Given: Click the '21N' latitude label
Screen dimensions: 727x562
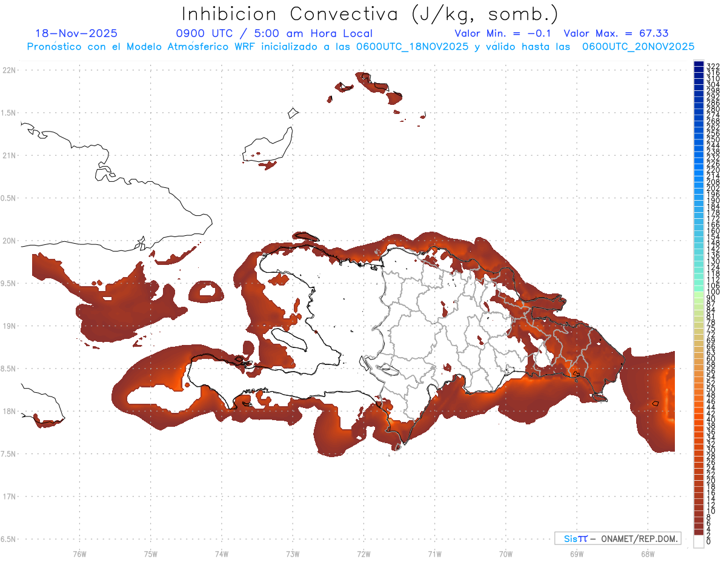Looking at the screenshot, I should click(x=9, y=156).
